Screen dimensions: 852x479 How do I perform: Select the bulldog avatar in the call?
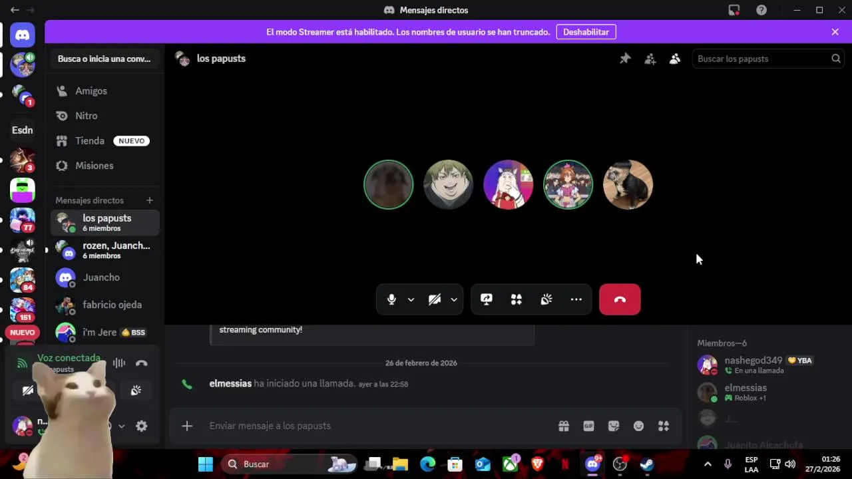[628, 185]
